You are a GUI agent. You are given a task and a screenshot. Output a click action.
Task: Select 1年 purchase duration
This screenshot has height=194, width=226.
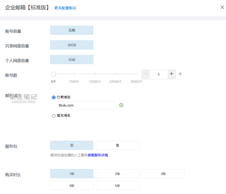point(72,174)
